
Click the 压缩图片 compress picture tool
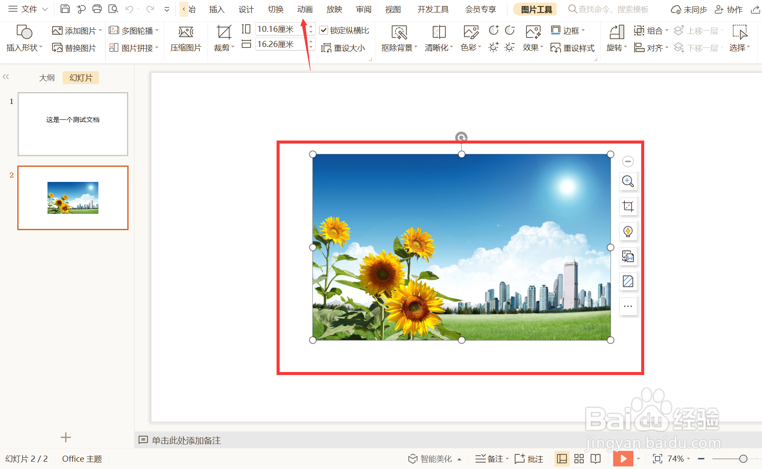pyautogui.click(x=186, y=39)
